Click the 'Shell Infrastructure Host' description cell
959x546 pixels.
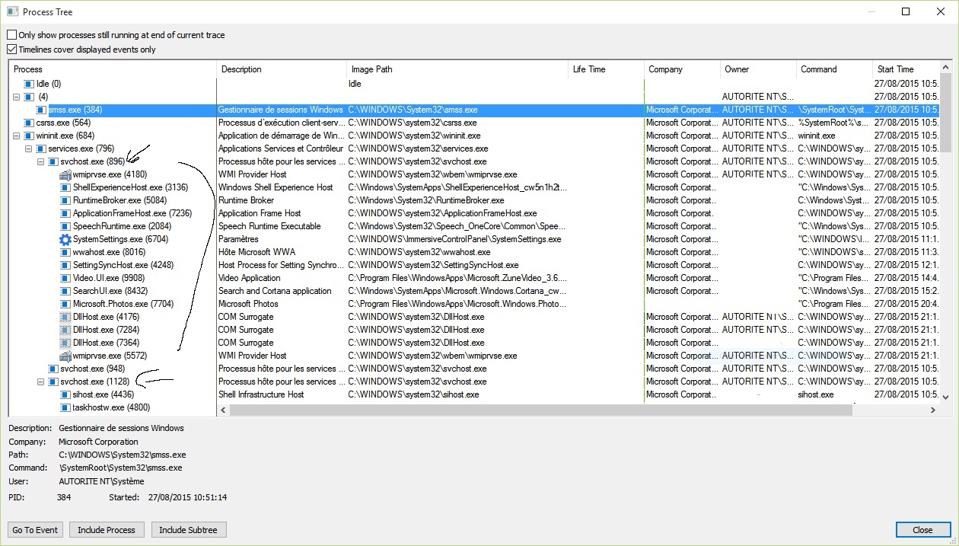click(261, 394)
